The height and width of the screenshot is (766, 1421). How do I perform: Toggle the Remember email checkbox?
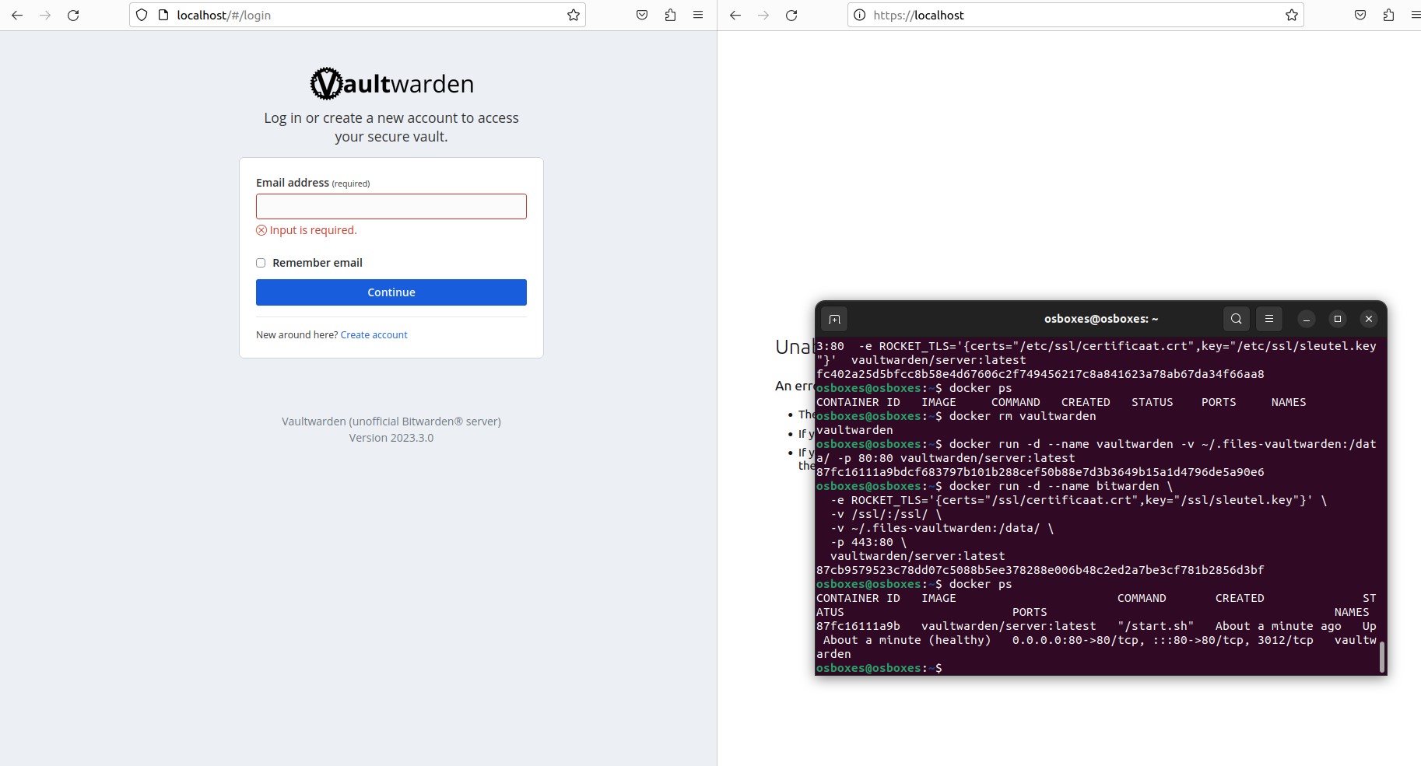click(261, 263)
